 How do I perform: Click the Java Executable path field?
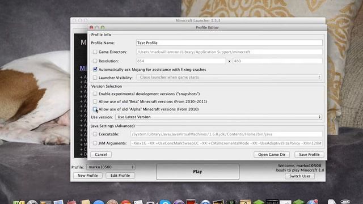click(226, 134)
